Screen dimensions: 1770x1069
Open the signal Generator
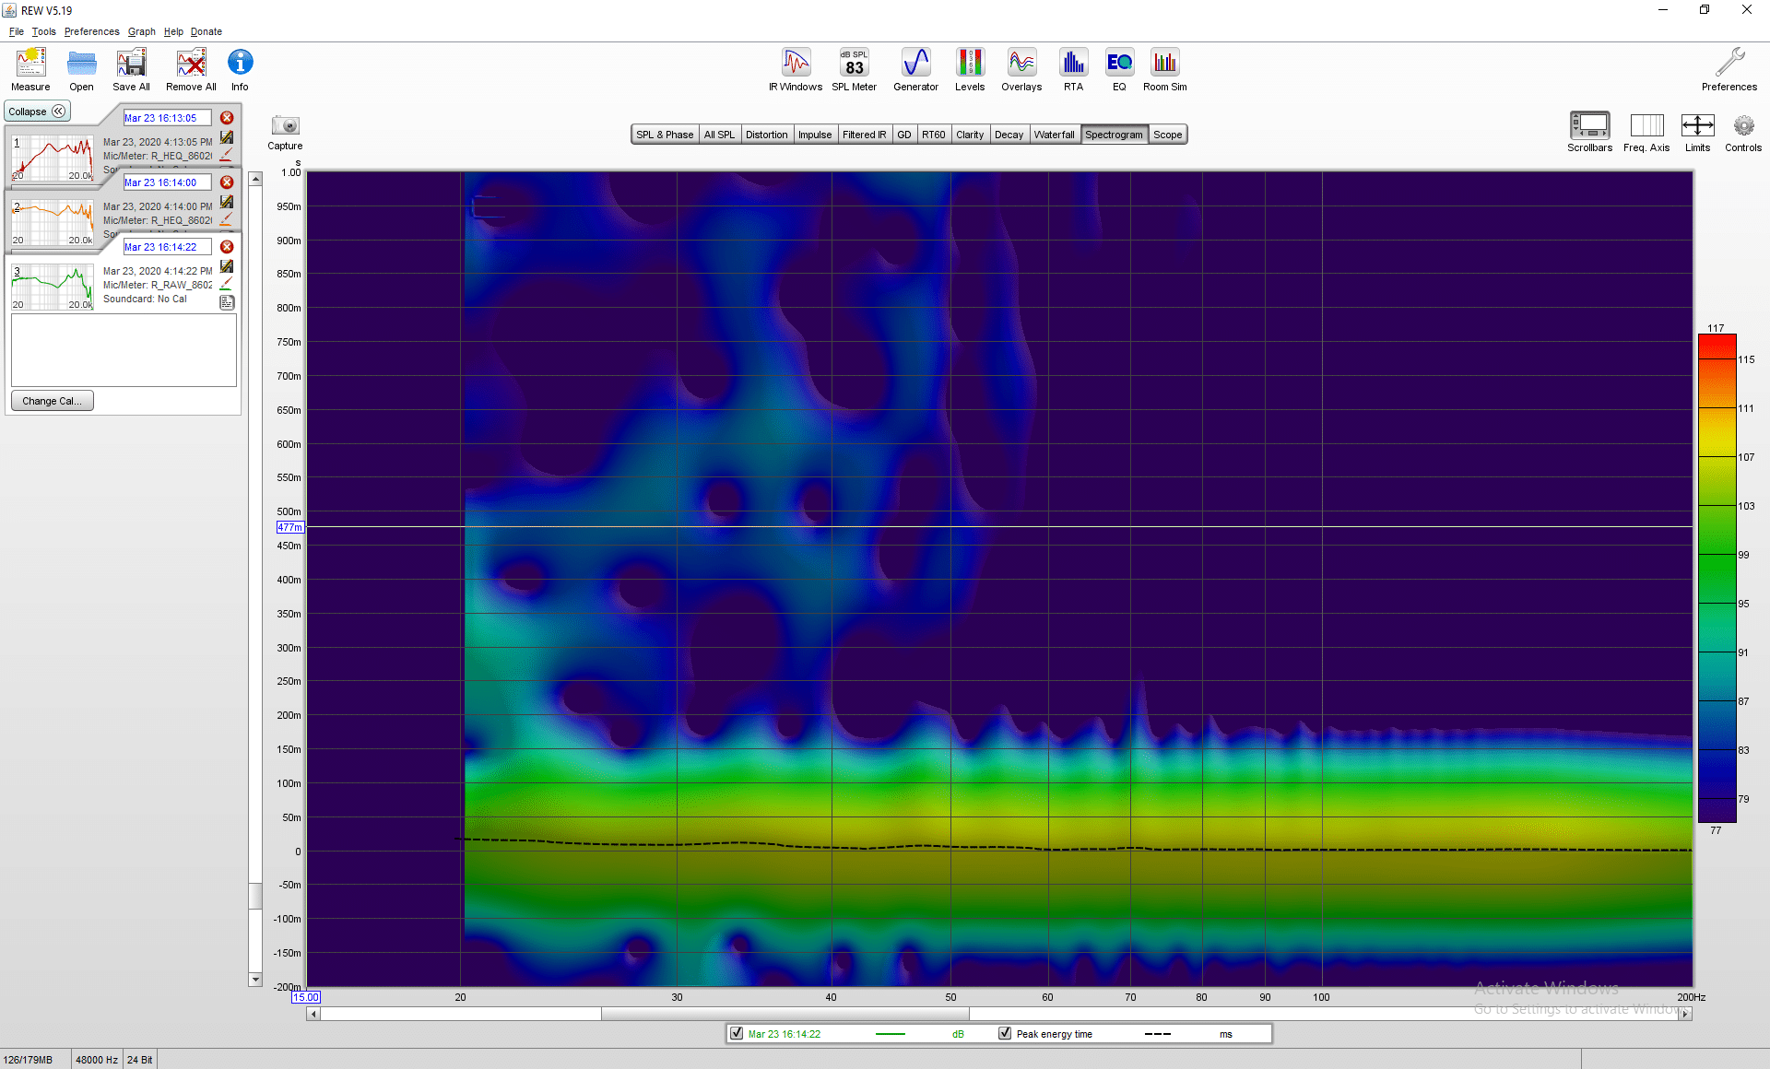[915, 70]
